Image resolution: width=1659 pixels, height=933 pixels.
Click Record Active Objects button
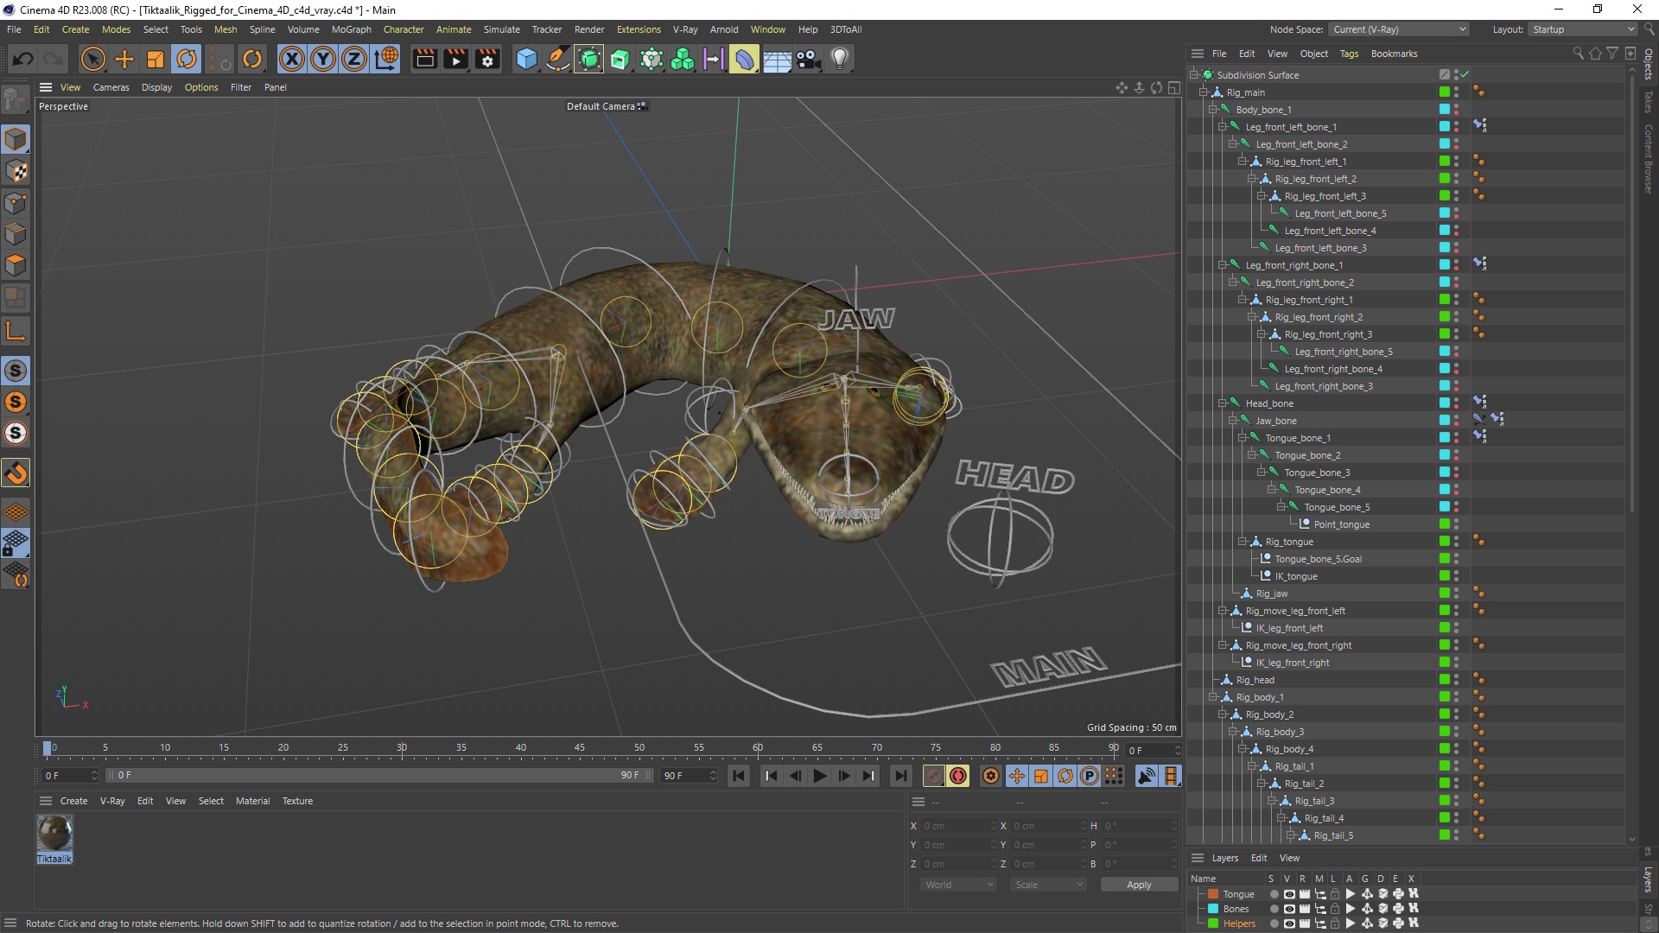pos(933,776)
